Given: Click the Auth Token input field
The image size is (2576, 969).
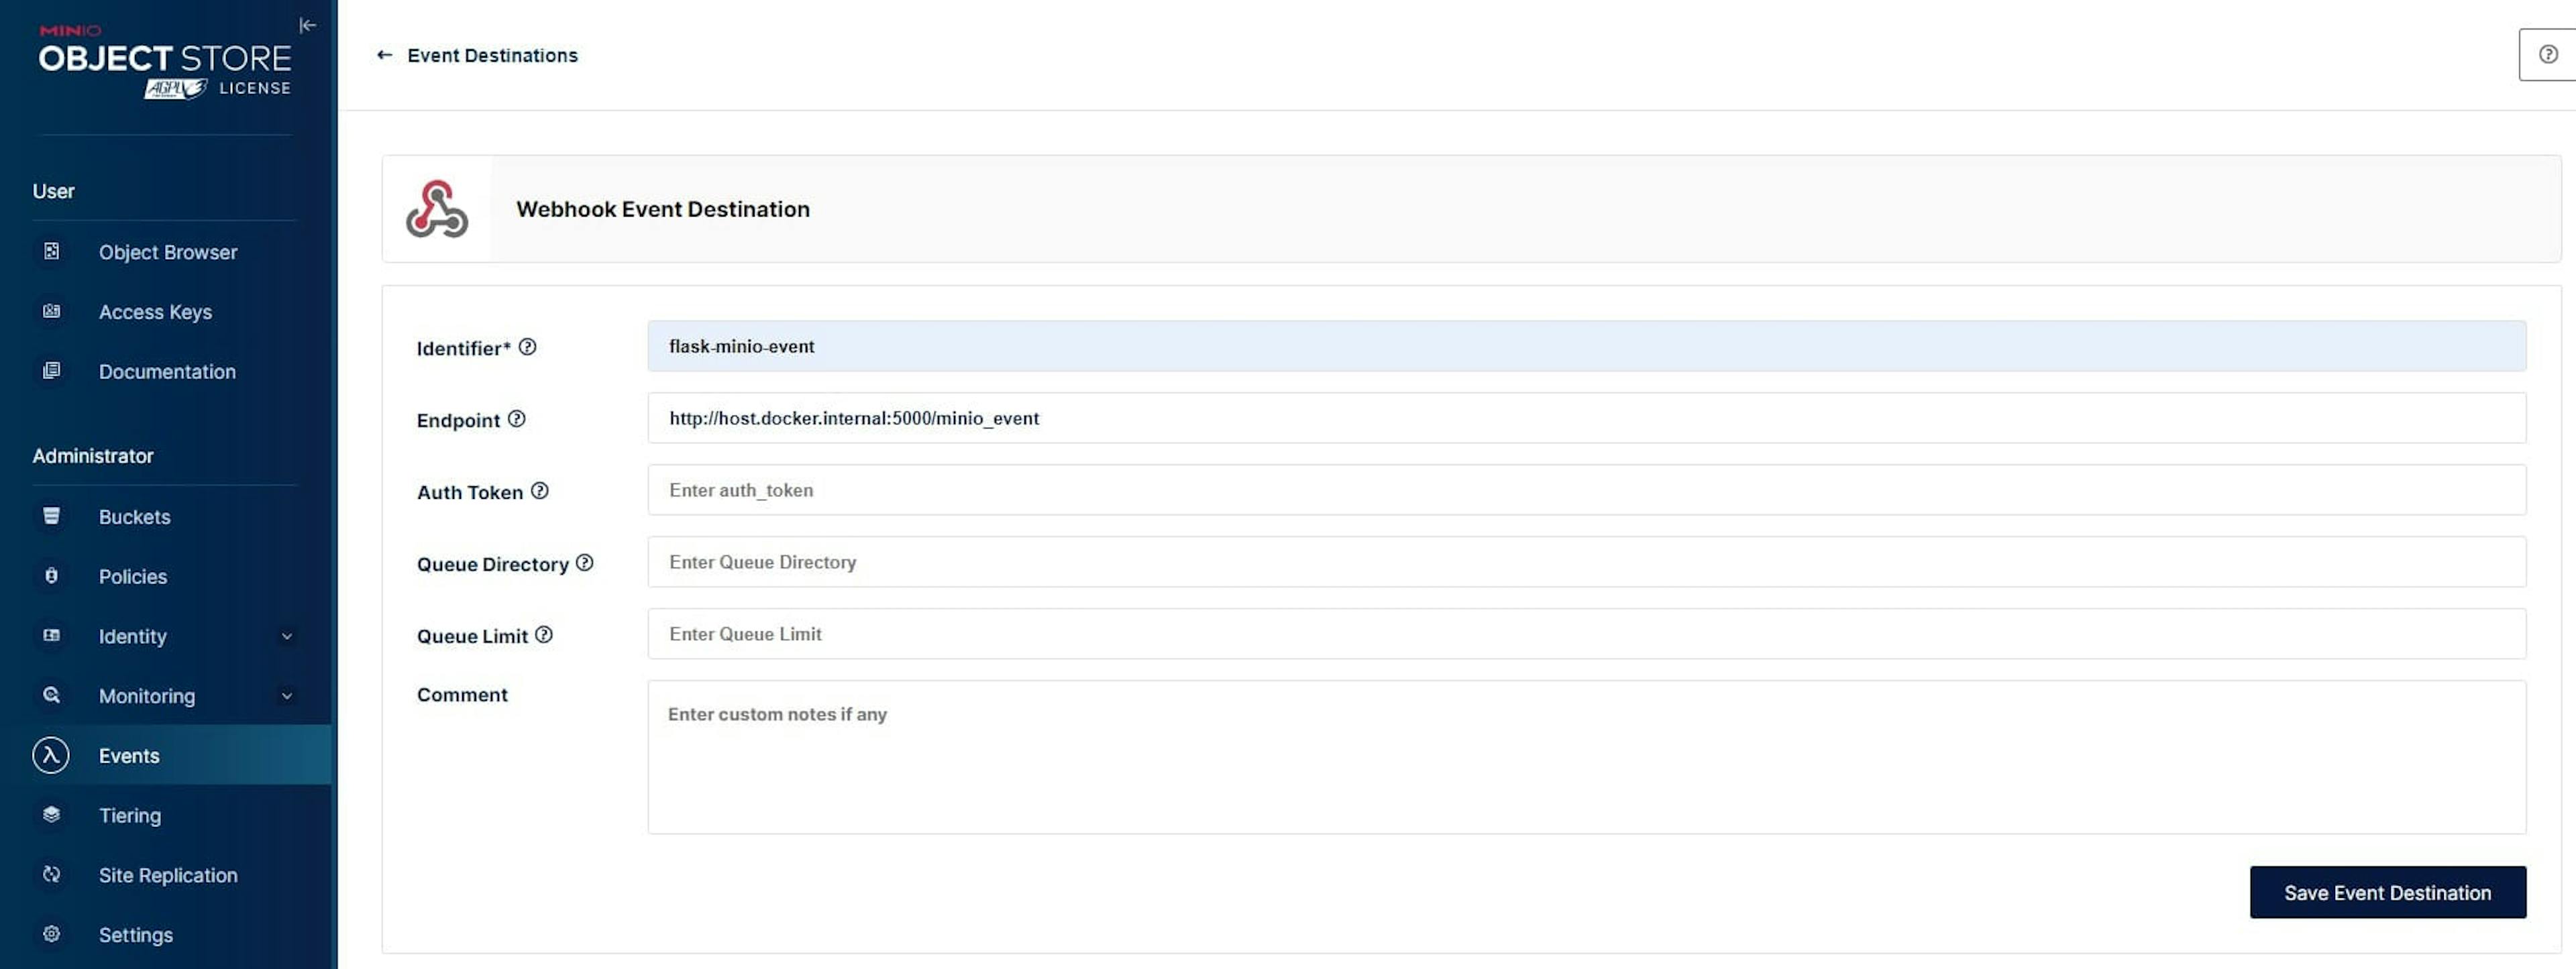Looking at the screenshot, I should 1587,490.
